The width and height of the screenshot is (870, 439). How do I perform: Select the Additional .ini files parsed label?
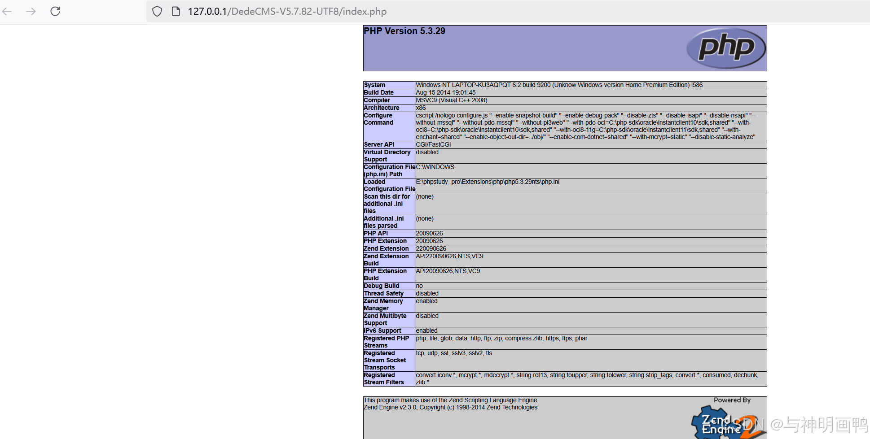click(x=383, y=222)
